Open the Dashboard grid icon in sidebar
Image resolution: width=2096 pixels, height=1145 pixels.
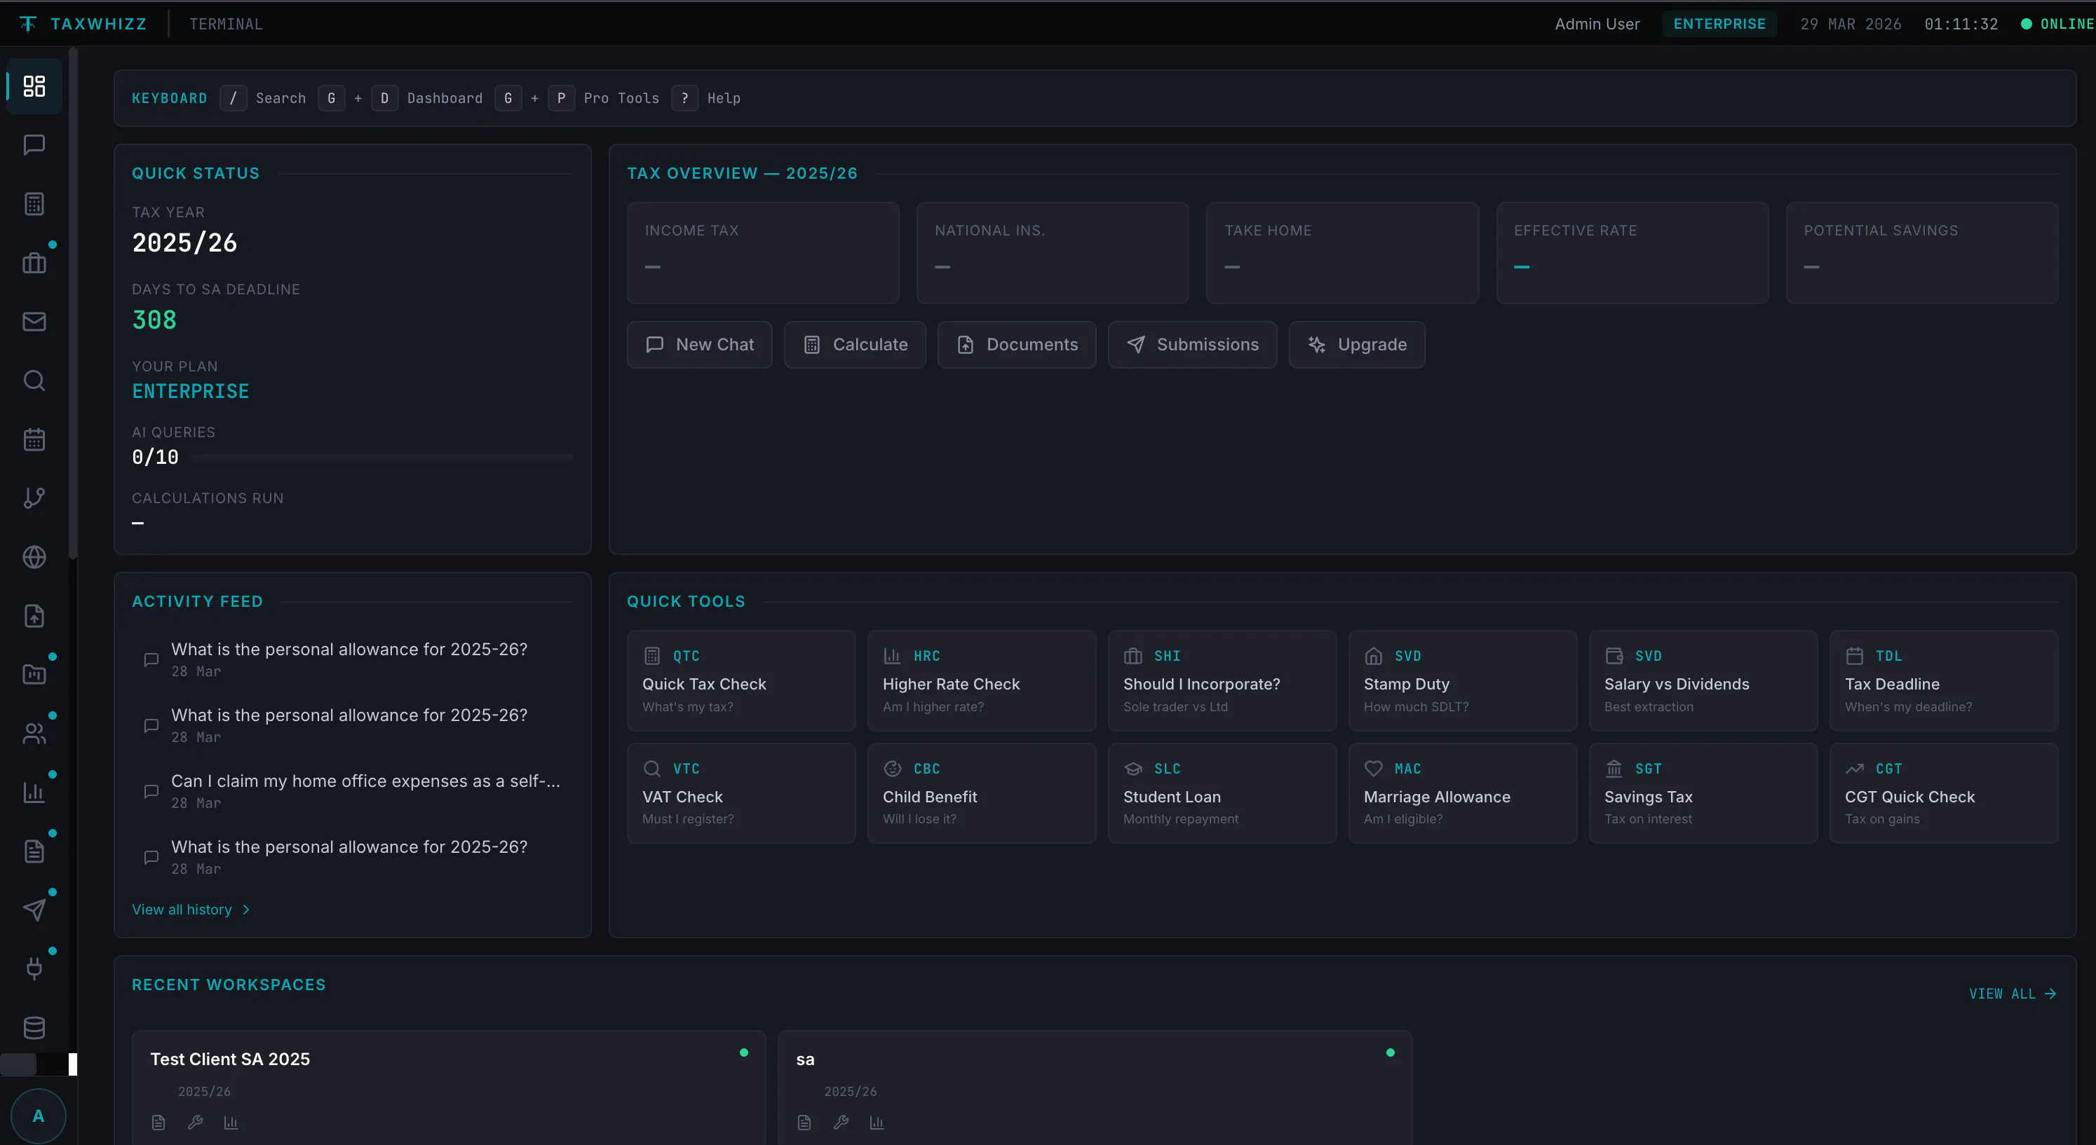[x=34, y=86]
